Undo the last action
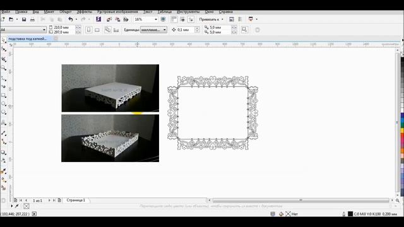Viewport: 404px width, 227px height. pos(70,20)
